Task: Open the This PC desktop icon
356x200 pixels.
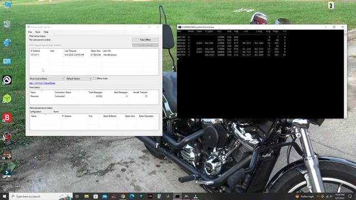Action: 7,6
